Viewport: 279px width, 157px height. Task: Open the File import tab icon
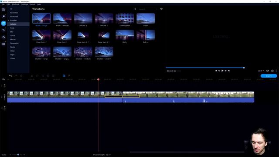pyautogui.click(x=3, y=10)
